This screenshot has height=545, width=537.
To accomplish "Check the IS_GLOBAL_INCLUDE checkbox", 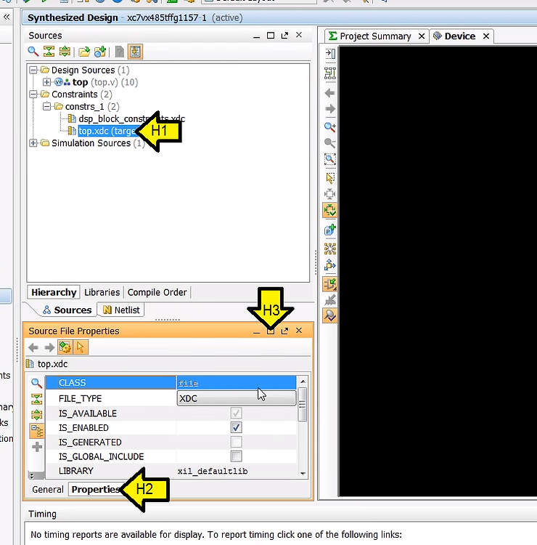I will tap(236, 456).
